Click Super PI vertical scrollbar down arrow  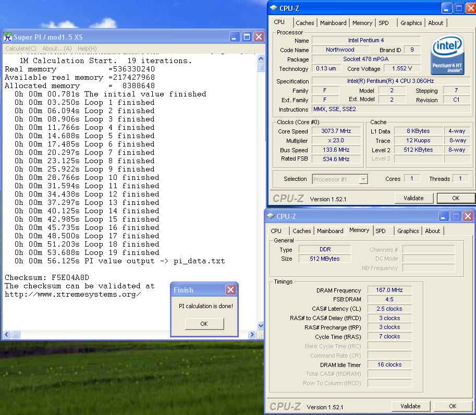click(x=261, y=325)
